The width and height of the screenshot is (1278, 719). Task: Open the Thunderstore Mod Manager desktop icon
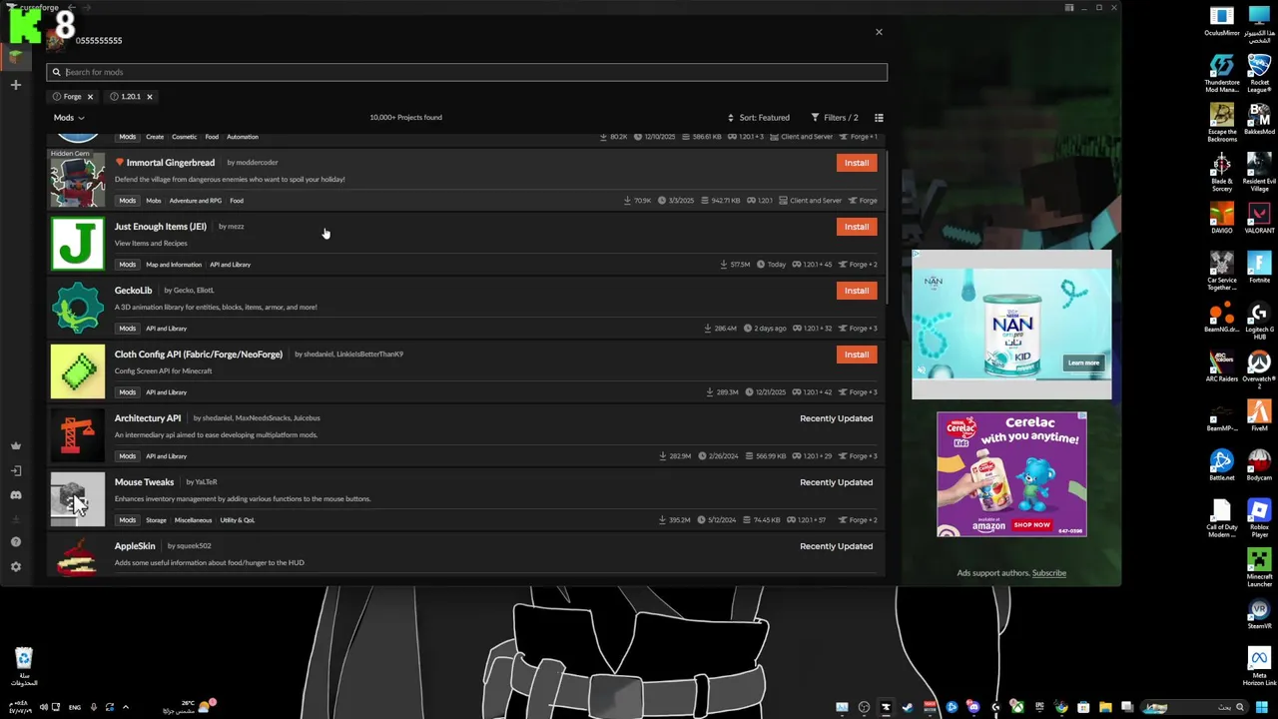point(1222,72)
